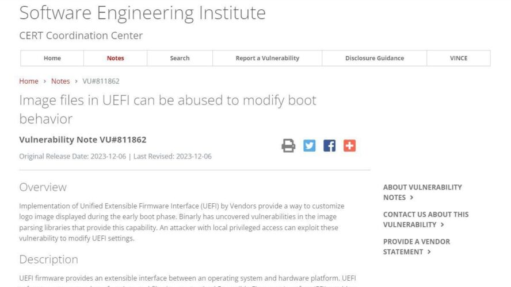Viewport: 511px width, 287px height.
Task: Open About Vulnerability Notes link
Action: pyautogui.click(x=422, y=192)
